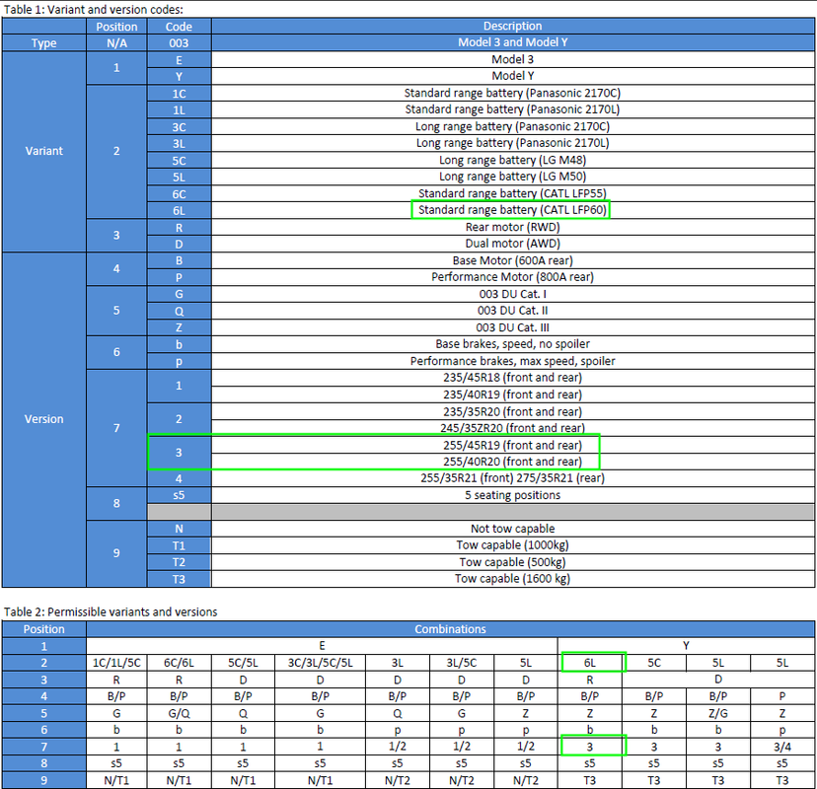Click '235/45R18 (front and rear)'

pos(513,378)
